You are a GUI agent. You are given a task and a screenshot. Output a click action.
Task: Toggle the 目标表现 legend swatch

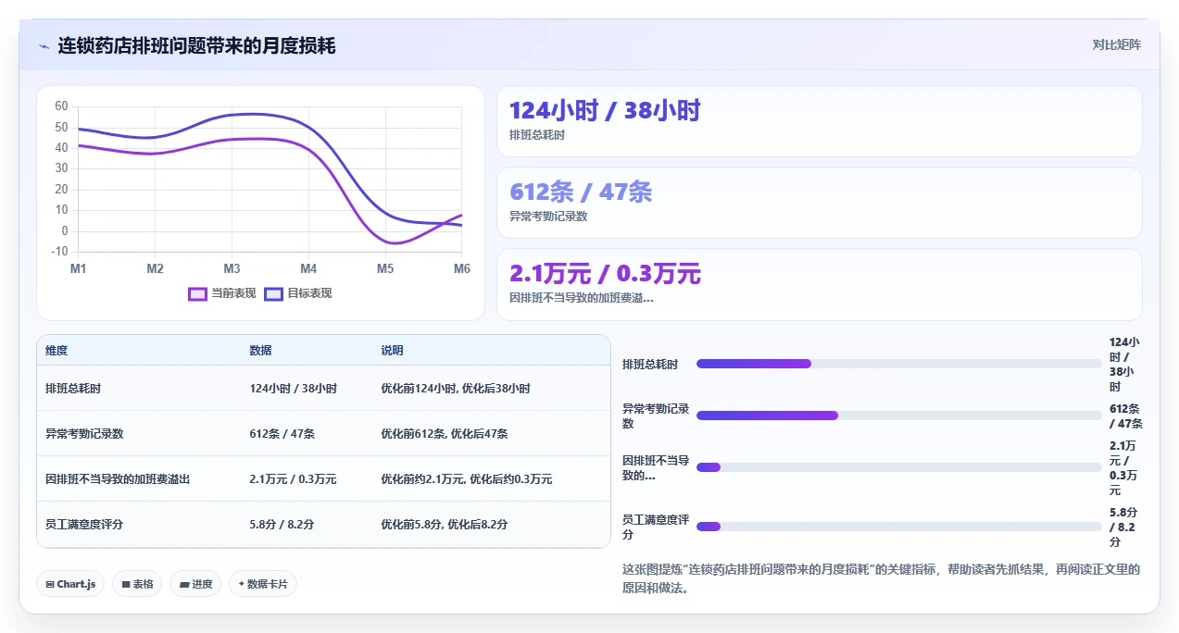click(273, 293)
